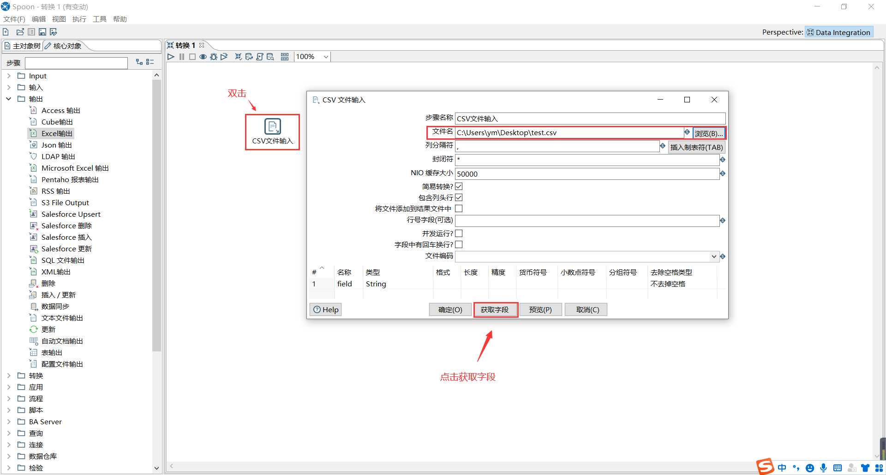Open the 文件(F) menu
The width and height of the screenshot is (886, 475).
[x=14, y=19]
